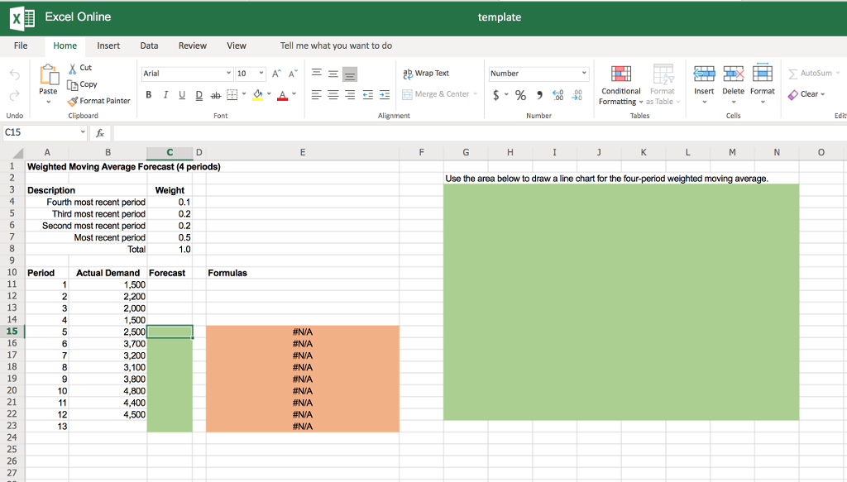Open the File menu

tap(20, 46)
